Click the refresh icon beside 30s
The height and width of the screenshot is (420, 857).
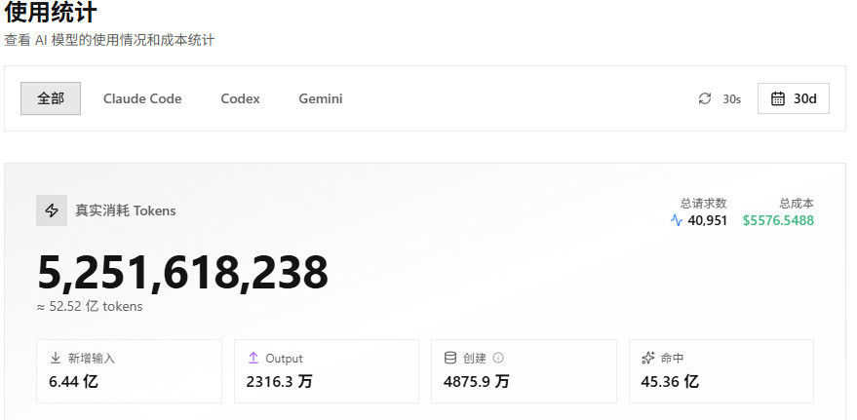(x=705, y=98)
